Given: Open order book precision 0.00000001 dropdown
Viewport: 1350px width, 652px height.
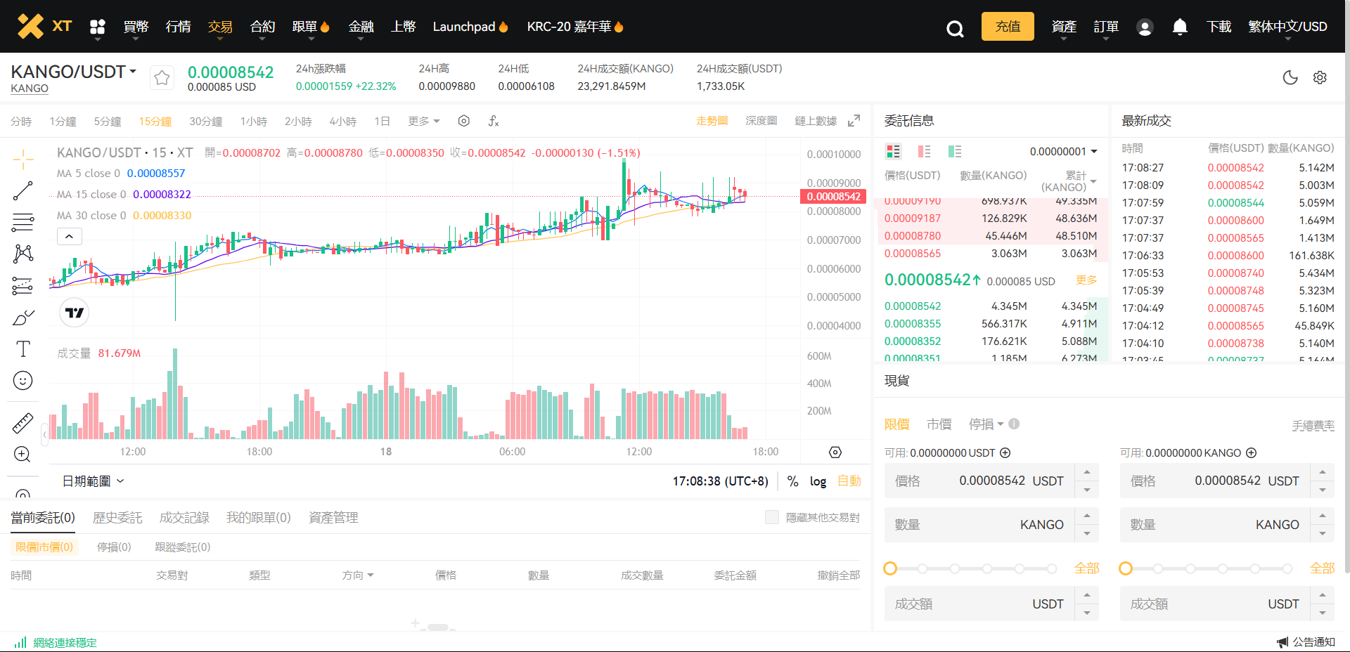Looking at the screenshot, I should pos(1064,151).
